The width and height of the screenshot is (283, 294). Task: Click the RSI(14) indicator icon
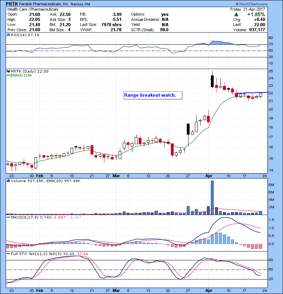click(x=8, y=35)
